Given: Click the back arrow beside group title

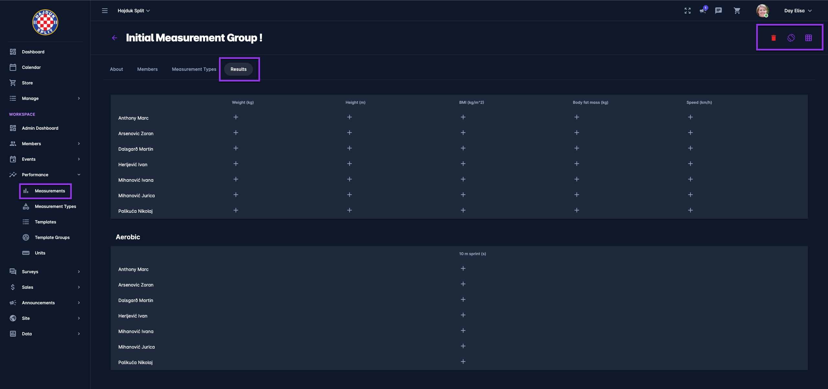Looking at the screenshot, I should point(114,38).
